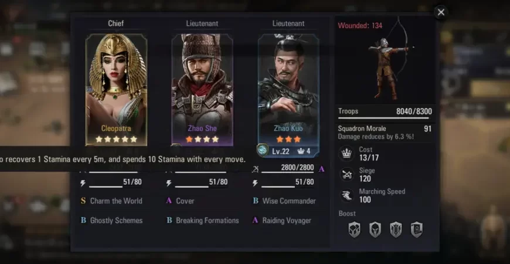Click the first Boost helmet-shield icon
This screenshot has height=264, width=510.
click(x=354, y=230)
